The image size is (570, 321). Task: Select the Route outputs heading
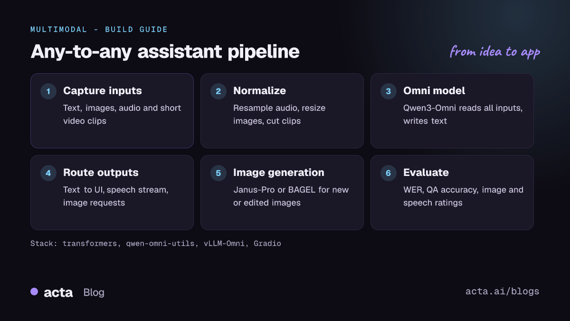101,173
